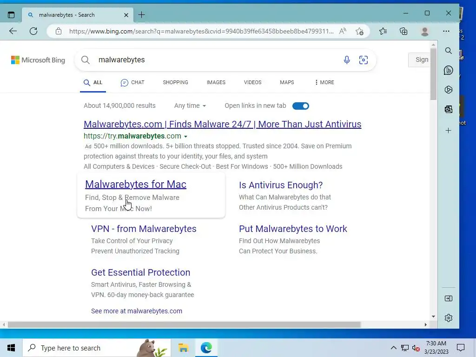This screenshot has width=476, height=357.
Task: Click the address bar URL
Action: click(x=201, y=31)
